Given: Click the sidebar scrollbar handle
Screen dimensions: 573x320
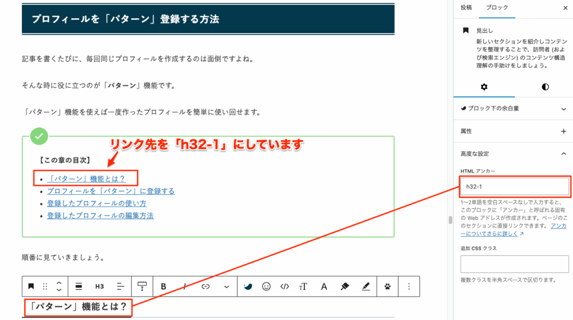Looking at the screenshot, I should (x=450, y=220).
